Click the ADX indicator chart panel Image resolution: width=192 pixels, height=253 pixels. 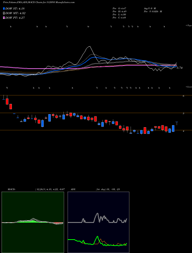[x=98, y=222]
